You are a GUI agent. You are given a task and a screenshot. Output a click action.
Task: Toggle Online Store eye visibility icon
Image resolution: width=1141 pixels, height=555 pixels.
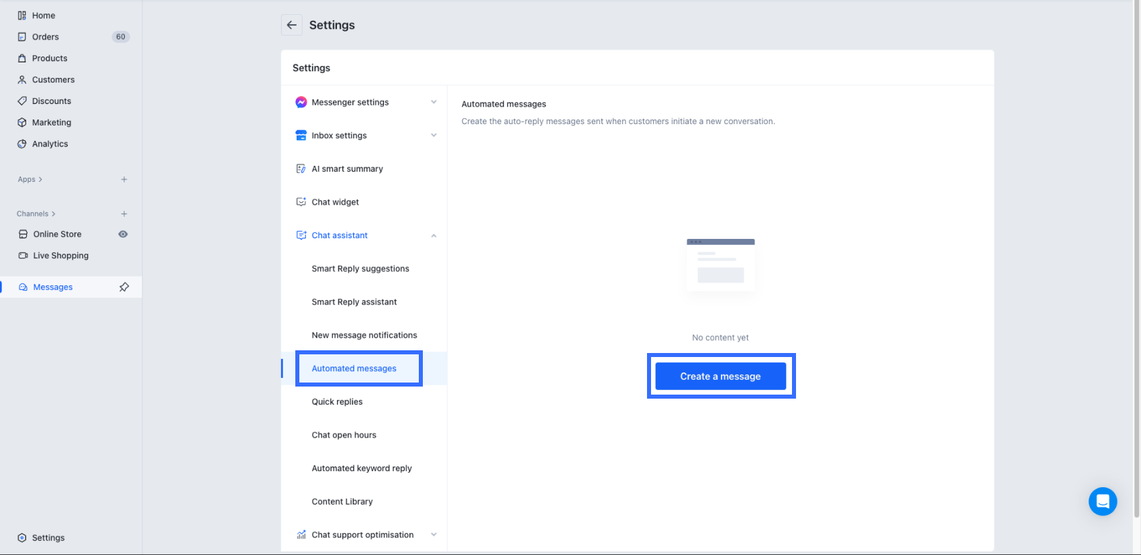coord(123,234)
